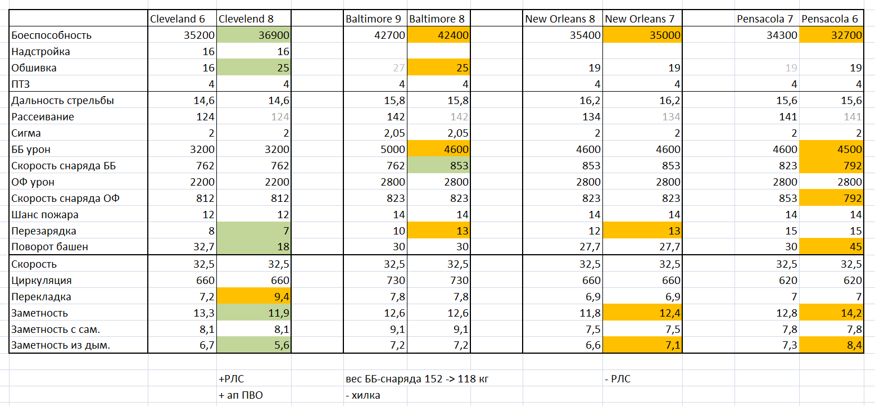This screenshot has height=406, width=875.
Task: Select the orange 8,4 cell for Pensacola 6
Action: 829,346
